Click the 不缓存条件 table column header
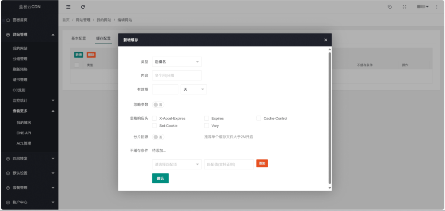The width and height of the screenshot is (445, 211). point(365,65)
